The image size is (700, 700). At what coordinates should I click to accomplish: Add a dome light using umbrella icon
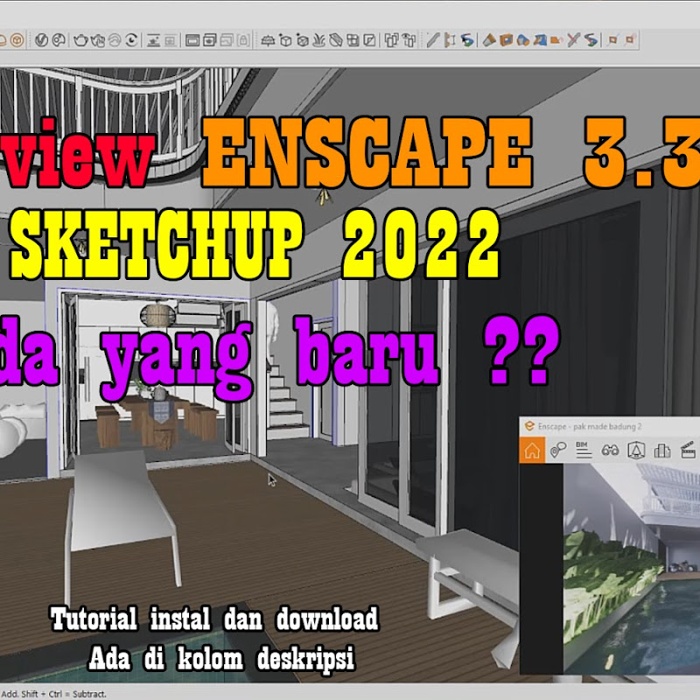tap(268, 40)
